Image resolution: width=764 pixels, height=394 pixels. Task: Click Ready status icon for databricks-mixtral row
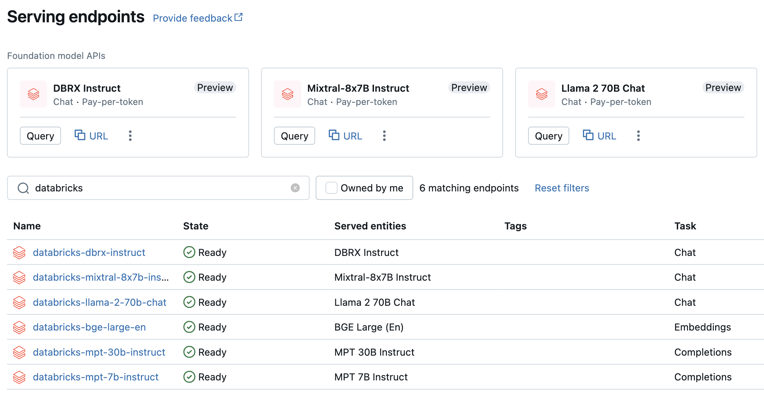(189, 277)
